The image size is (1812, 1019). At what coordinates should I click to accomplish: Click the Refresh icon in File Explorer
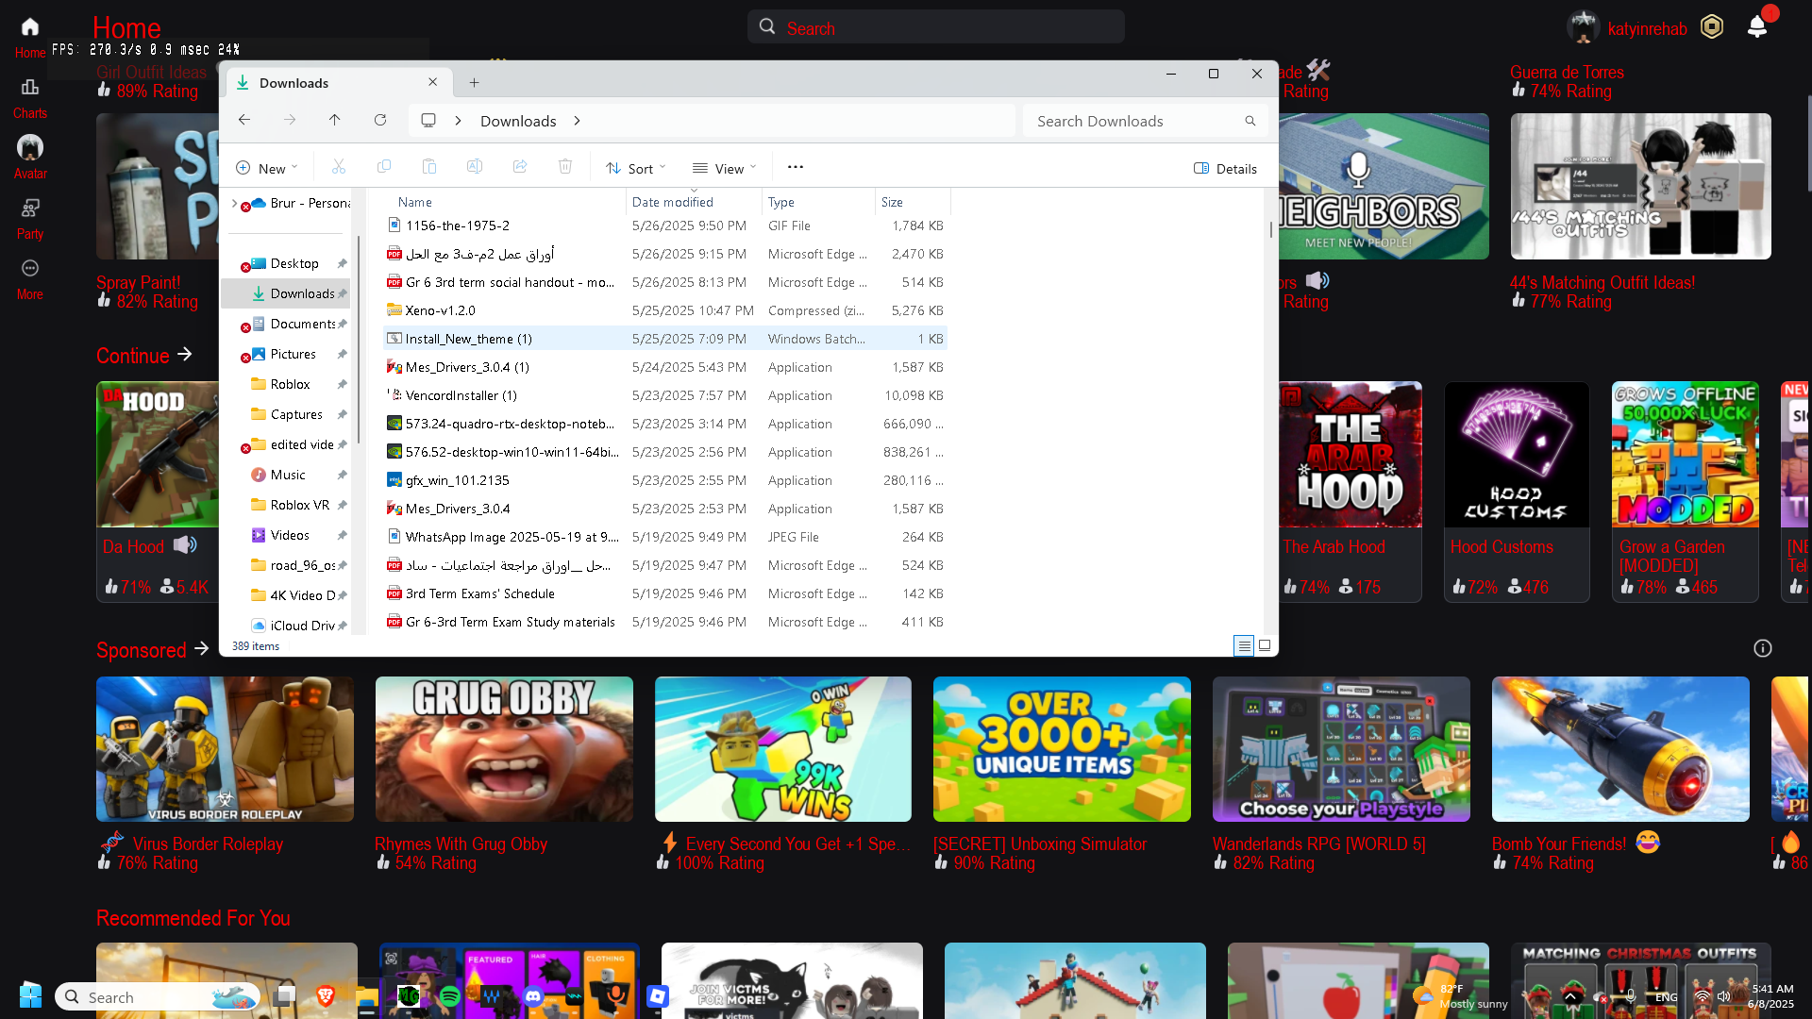click(380, 120)
